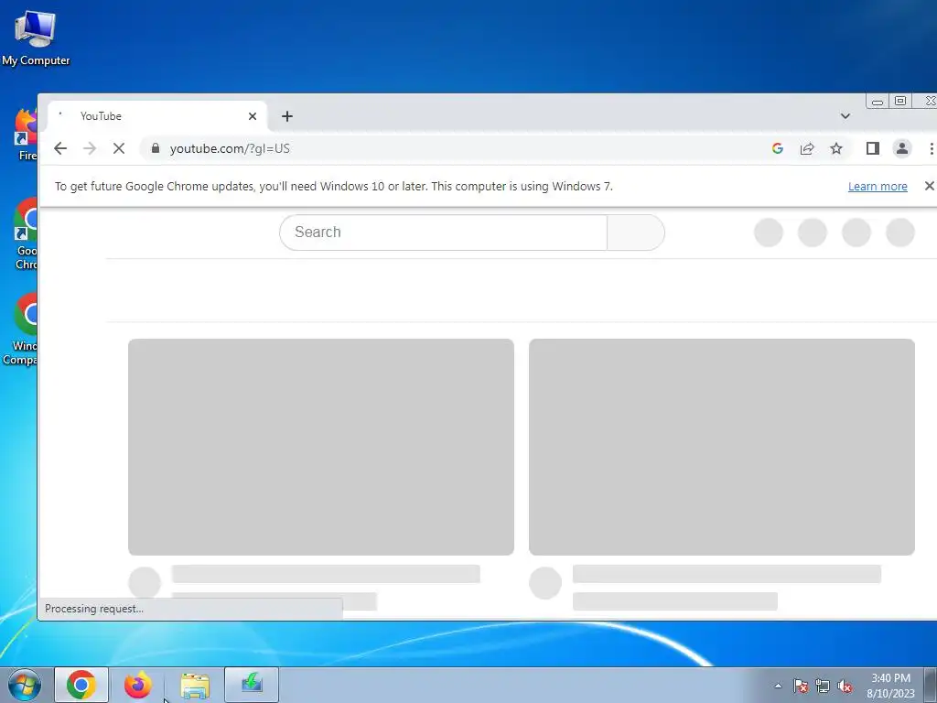Open the clock showing 3:40 PM

pyautogui.click(x=890, y=686)
